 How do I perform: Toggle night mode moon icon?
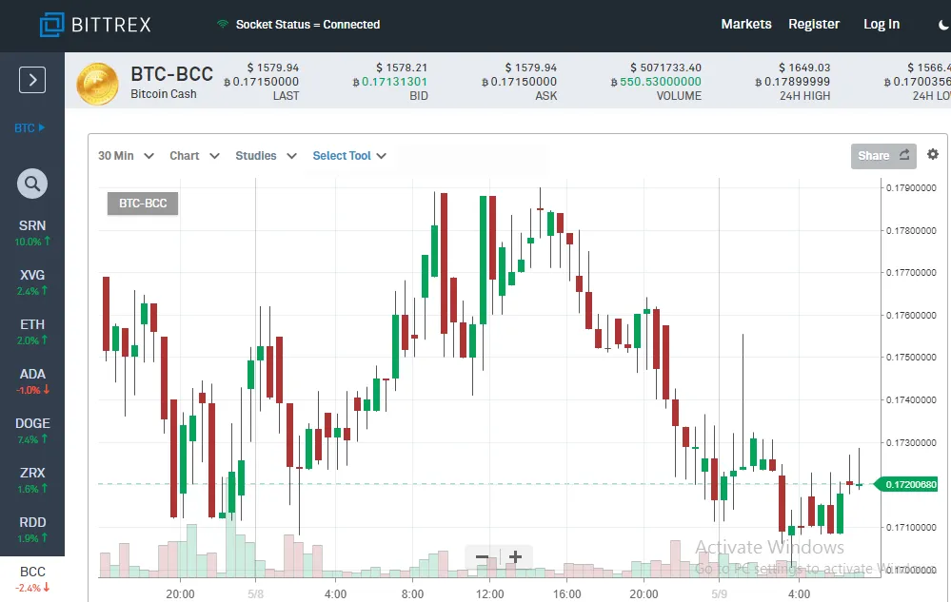click(943, 25)
